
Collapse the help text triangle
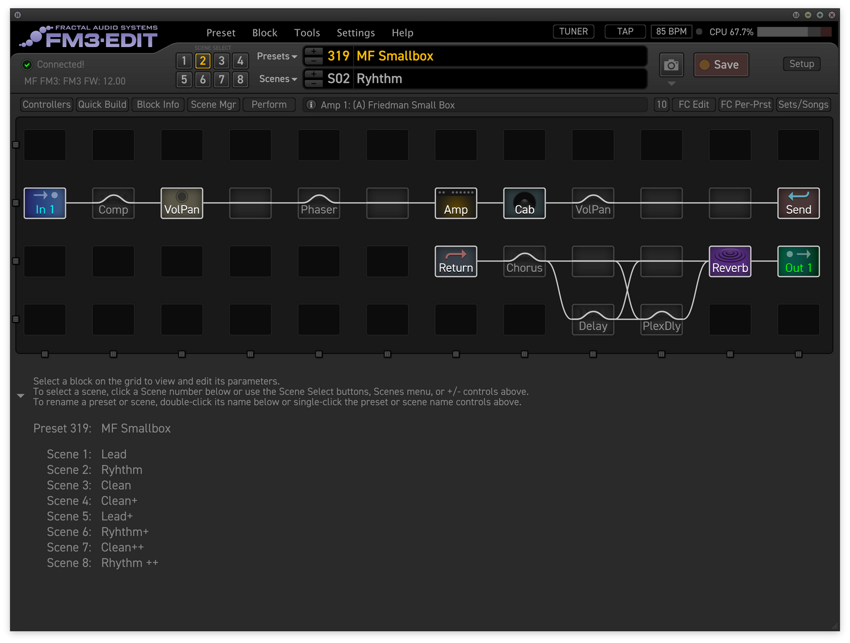coord(21,396)
